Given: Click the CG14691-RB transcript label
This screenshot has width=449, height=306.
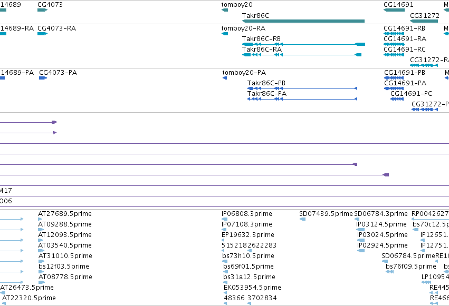Looking at the screenshot, I should click(x=404, y=28).
